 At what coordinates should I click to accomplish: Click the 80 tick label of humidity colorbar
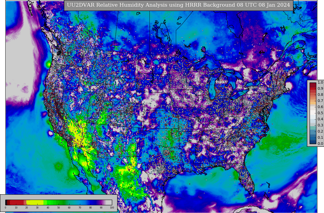pyautogui.click(x=91, y=208)
